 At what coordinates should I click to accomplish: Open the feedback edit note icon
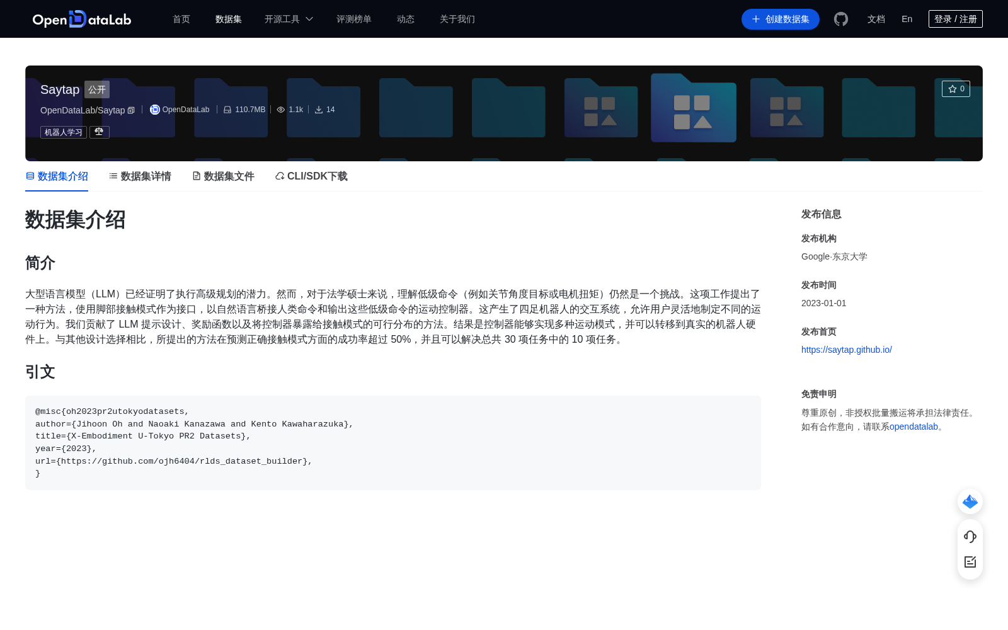coord(970,562)
